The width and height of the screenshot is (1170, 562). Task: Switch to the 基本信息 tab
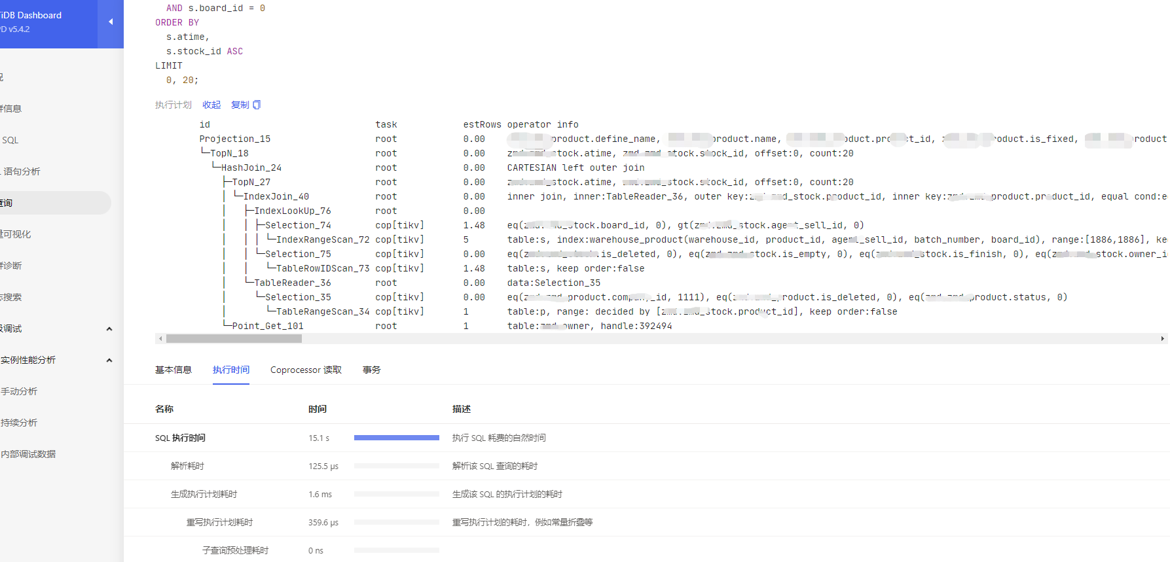coord(174,370)
